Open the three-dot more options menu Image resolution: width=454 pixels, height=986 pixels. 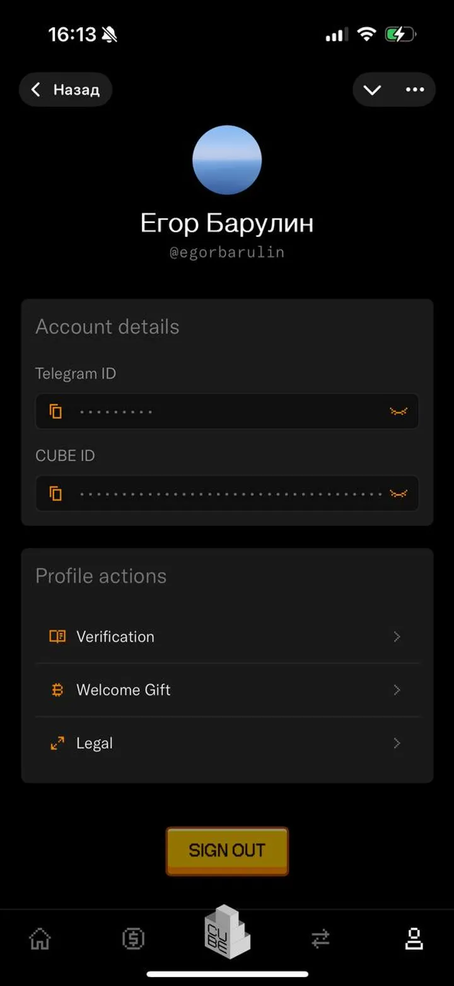point(415,90)
